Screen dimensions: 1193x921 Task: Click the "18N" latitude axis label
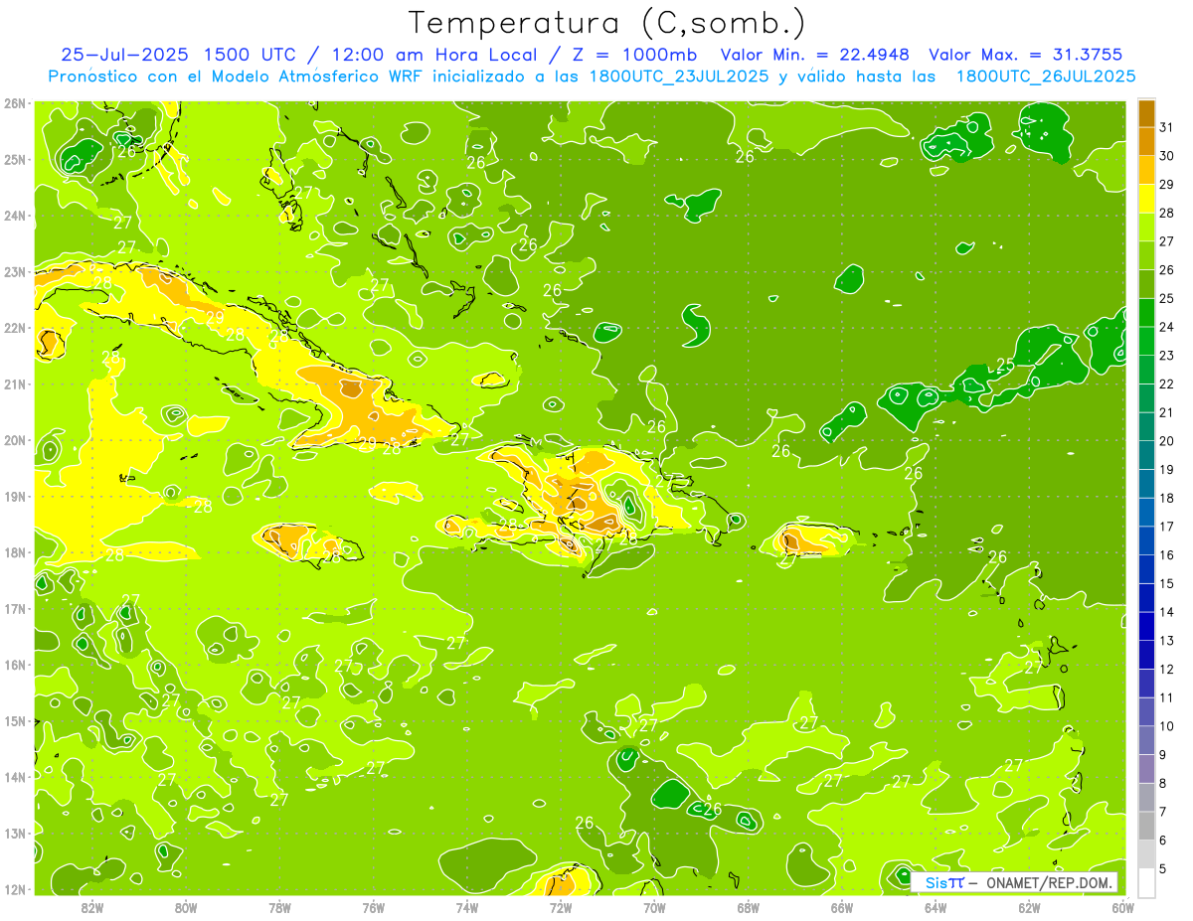click(15, 552)
